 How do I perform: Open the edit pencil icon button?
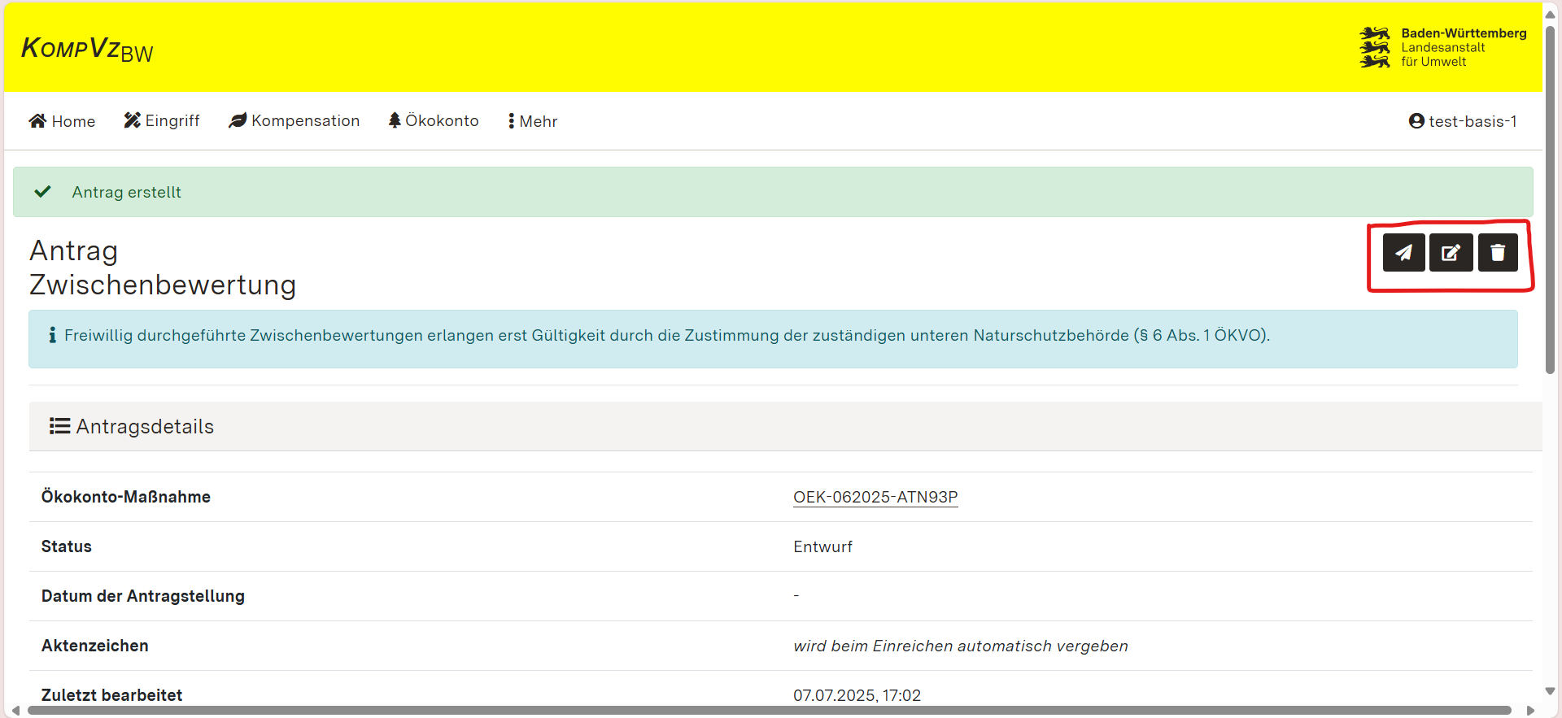tap(1451, 253)
